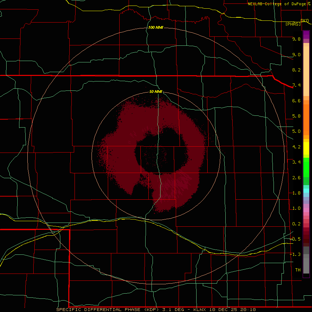Click the 3.4 color scale value
This screenshot has width=312, height=312.
click(296, 162)
